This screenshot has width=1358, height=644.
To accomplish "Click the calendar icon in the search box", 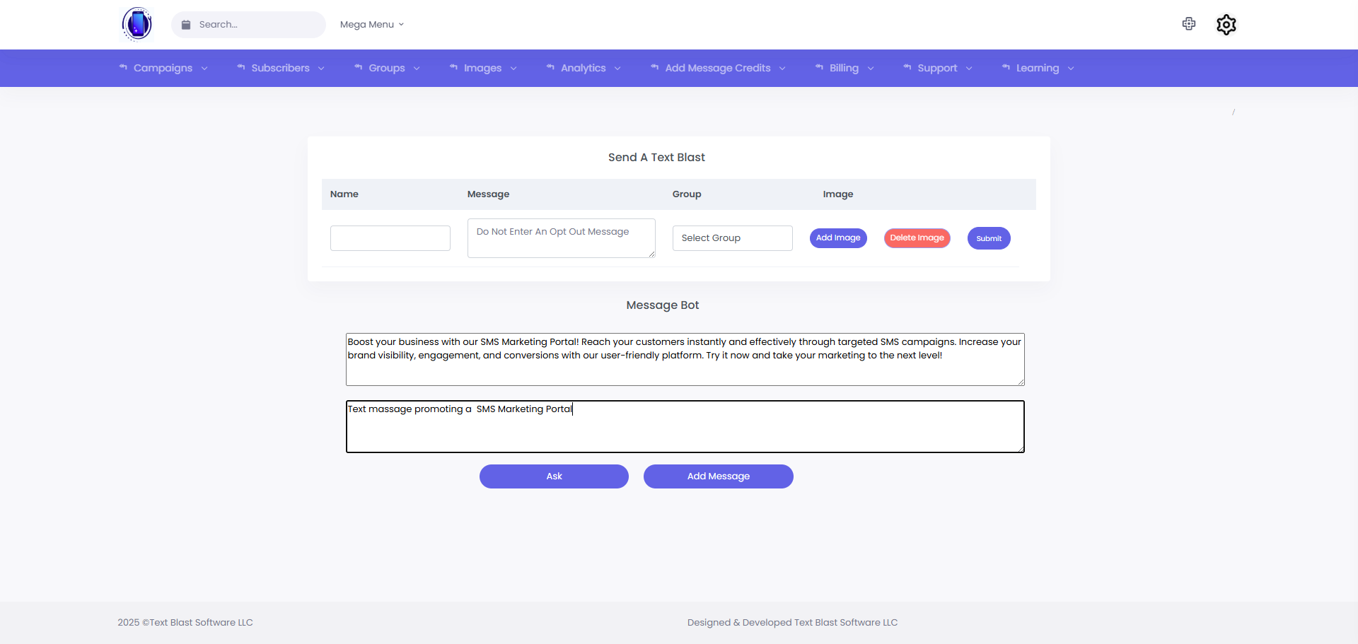I will [x=186, y=25].
